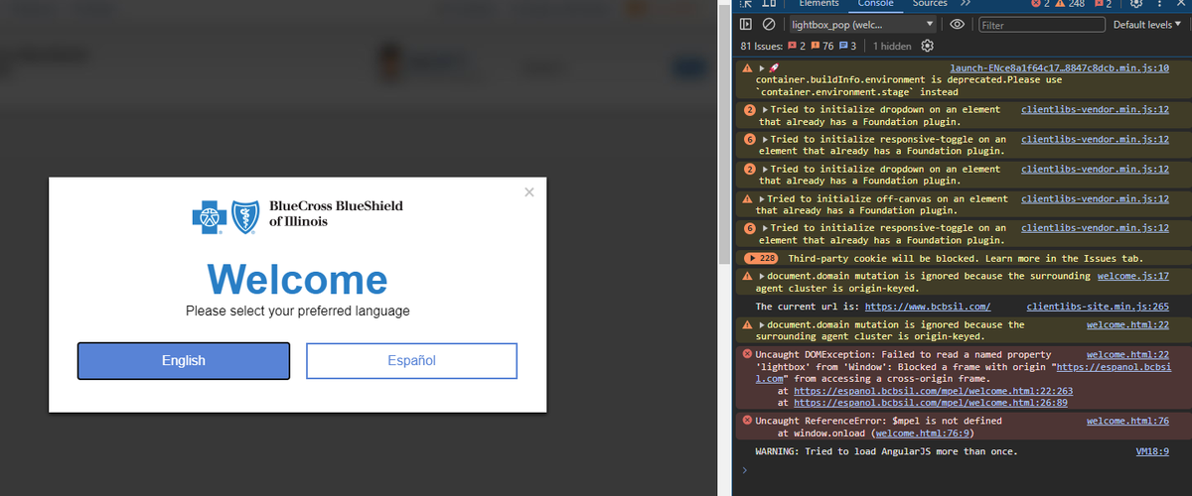Open the welcome.js:17 source link

(x=1133, y=276)
